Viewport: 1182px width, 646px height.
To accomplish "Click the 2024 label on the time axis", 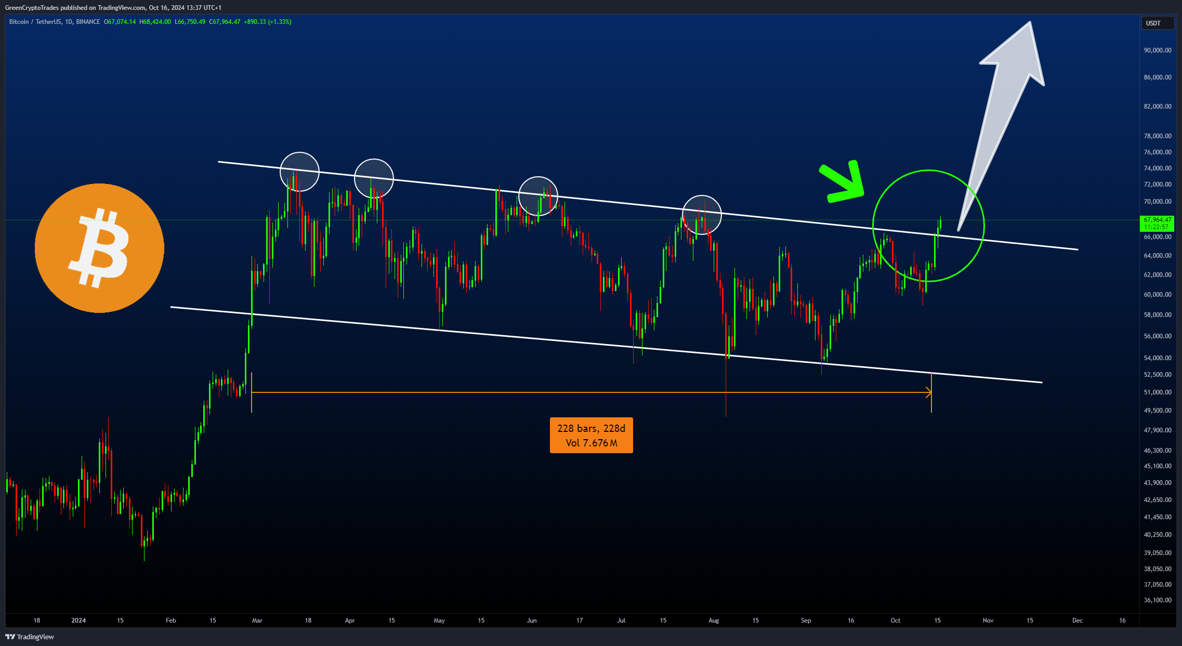I will (x=78, y=621).
